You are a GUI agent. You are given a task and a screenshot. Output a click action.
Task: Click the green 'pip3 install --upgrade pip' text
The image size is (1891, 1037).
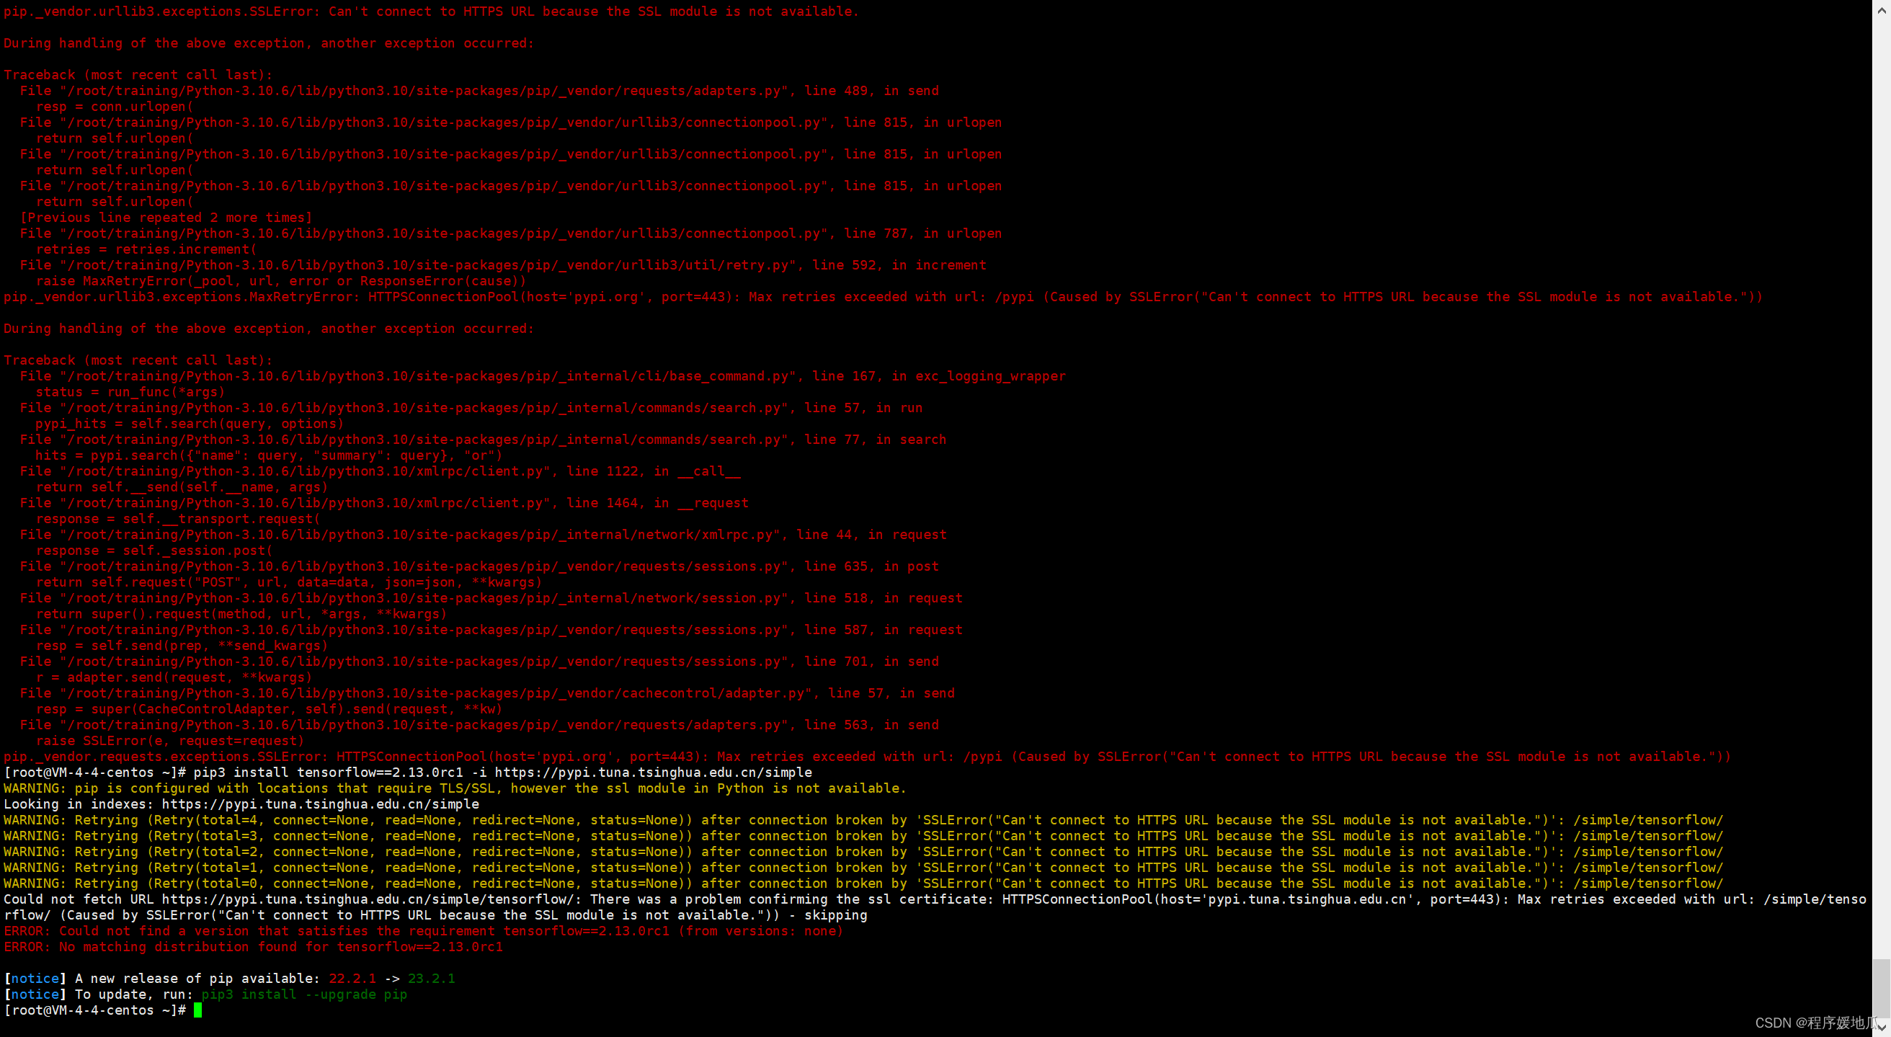click(304, 994)
